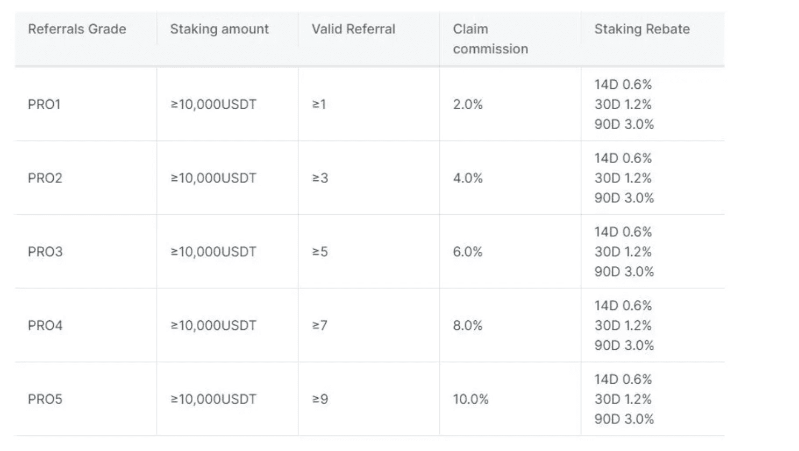Click the ≥9 valid referral cell

(x=320, y=399)
